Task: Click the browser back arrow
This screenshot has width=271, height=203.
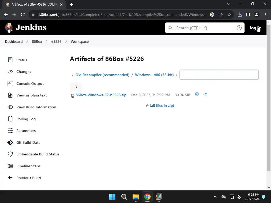Action: click(6, 15)
